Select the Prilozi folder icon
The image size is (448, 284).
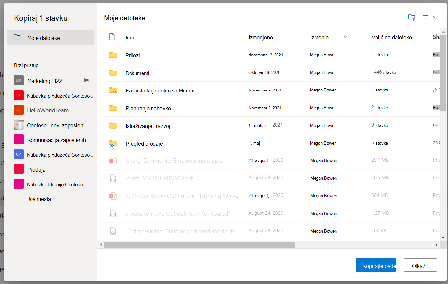(x=113, y=55)
